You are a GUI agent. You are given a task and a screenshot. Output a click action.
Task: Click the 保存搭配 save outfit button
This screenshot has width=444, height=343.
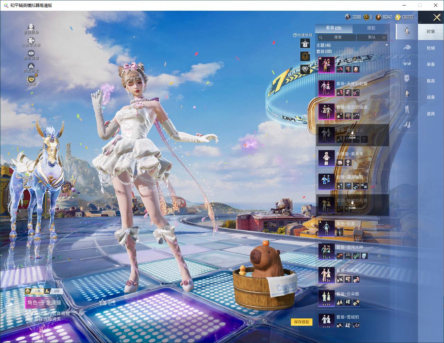(301, 322)
